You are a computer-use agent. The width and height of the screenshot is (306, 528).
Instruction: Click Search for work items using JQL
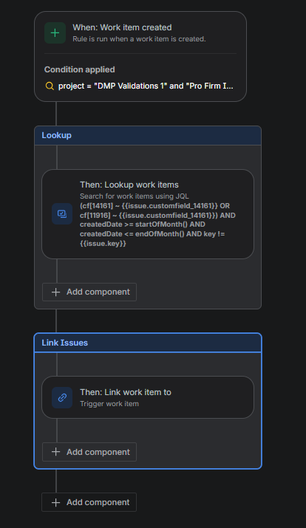pyautogui.click(x=135, y=196)
